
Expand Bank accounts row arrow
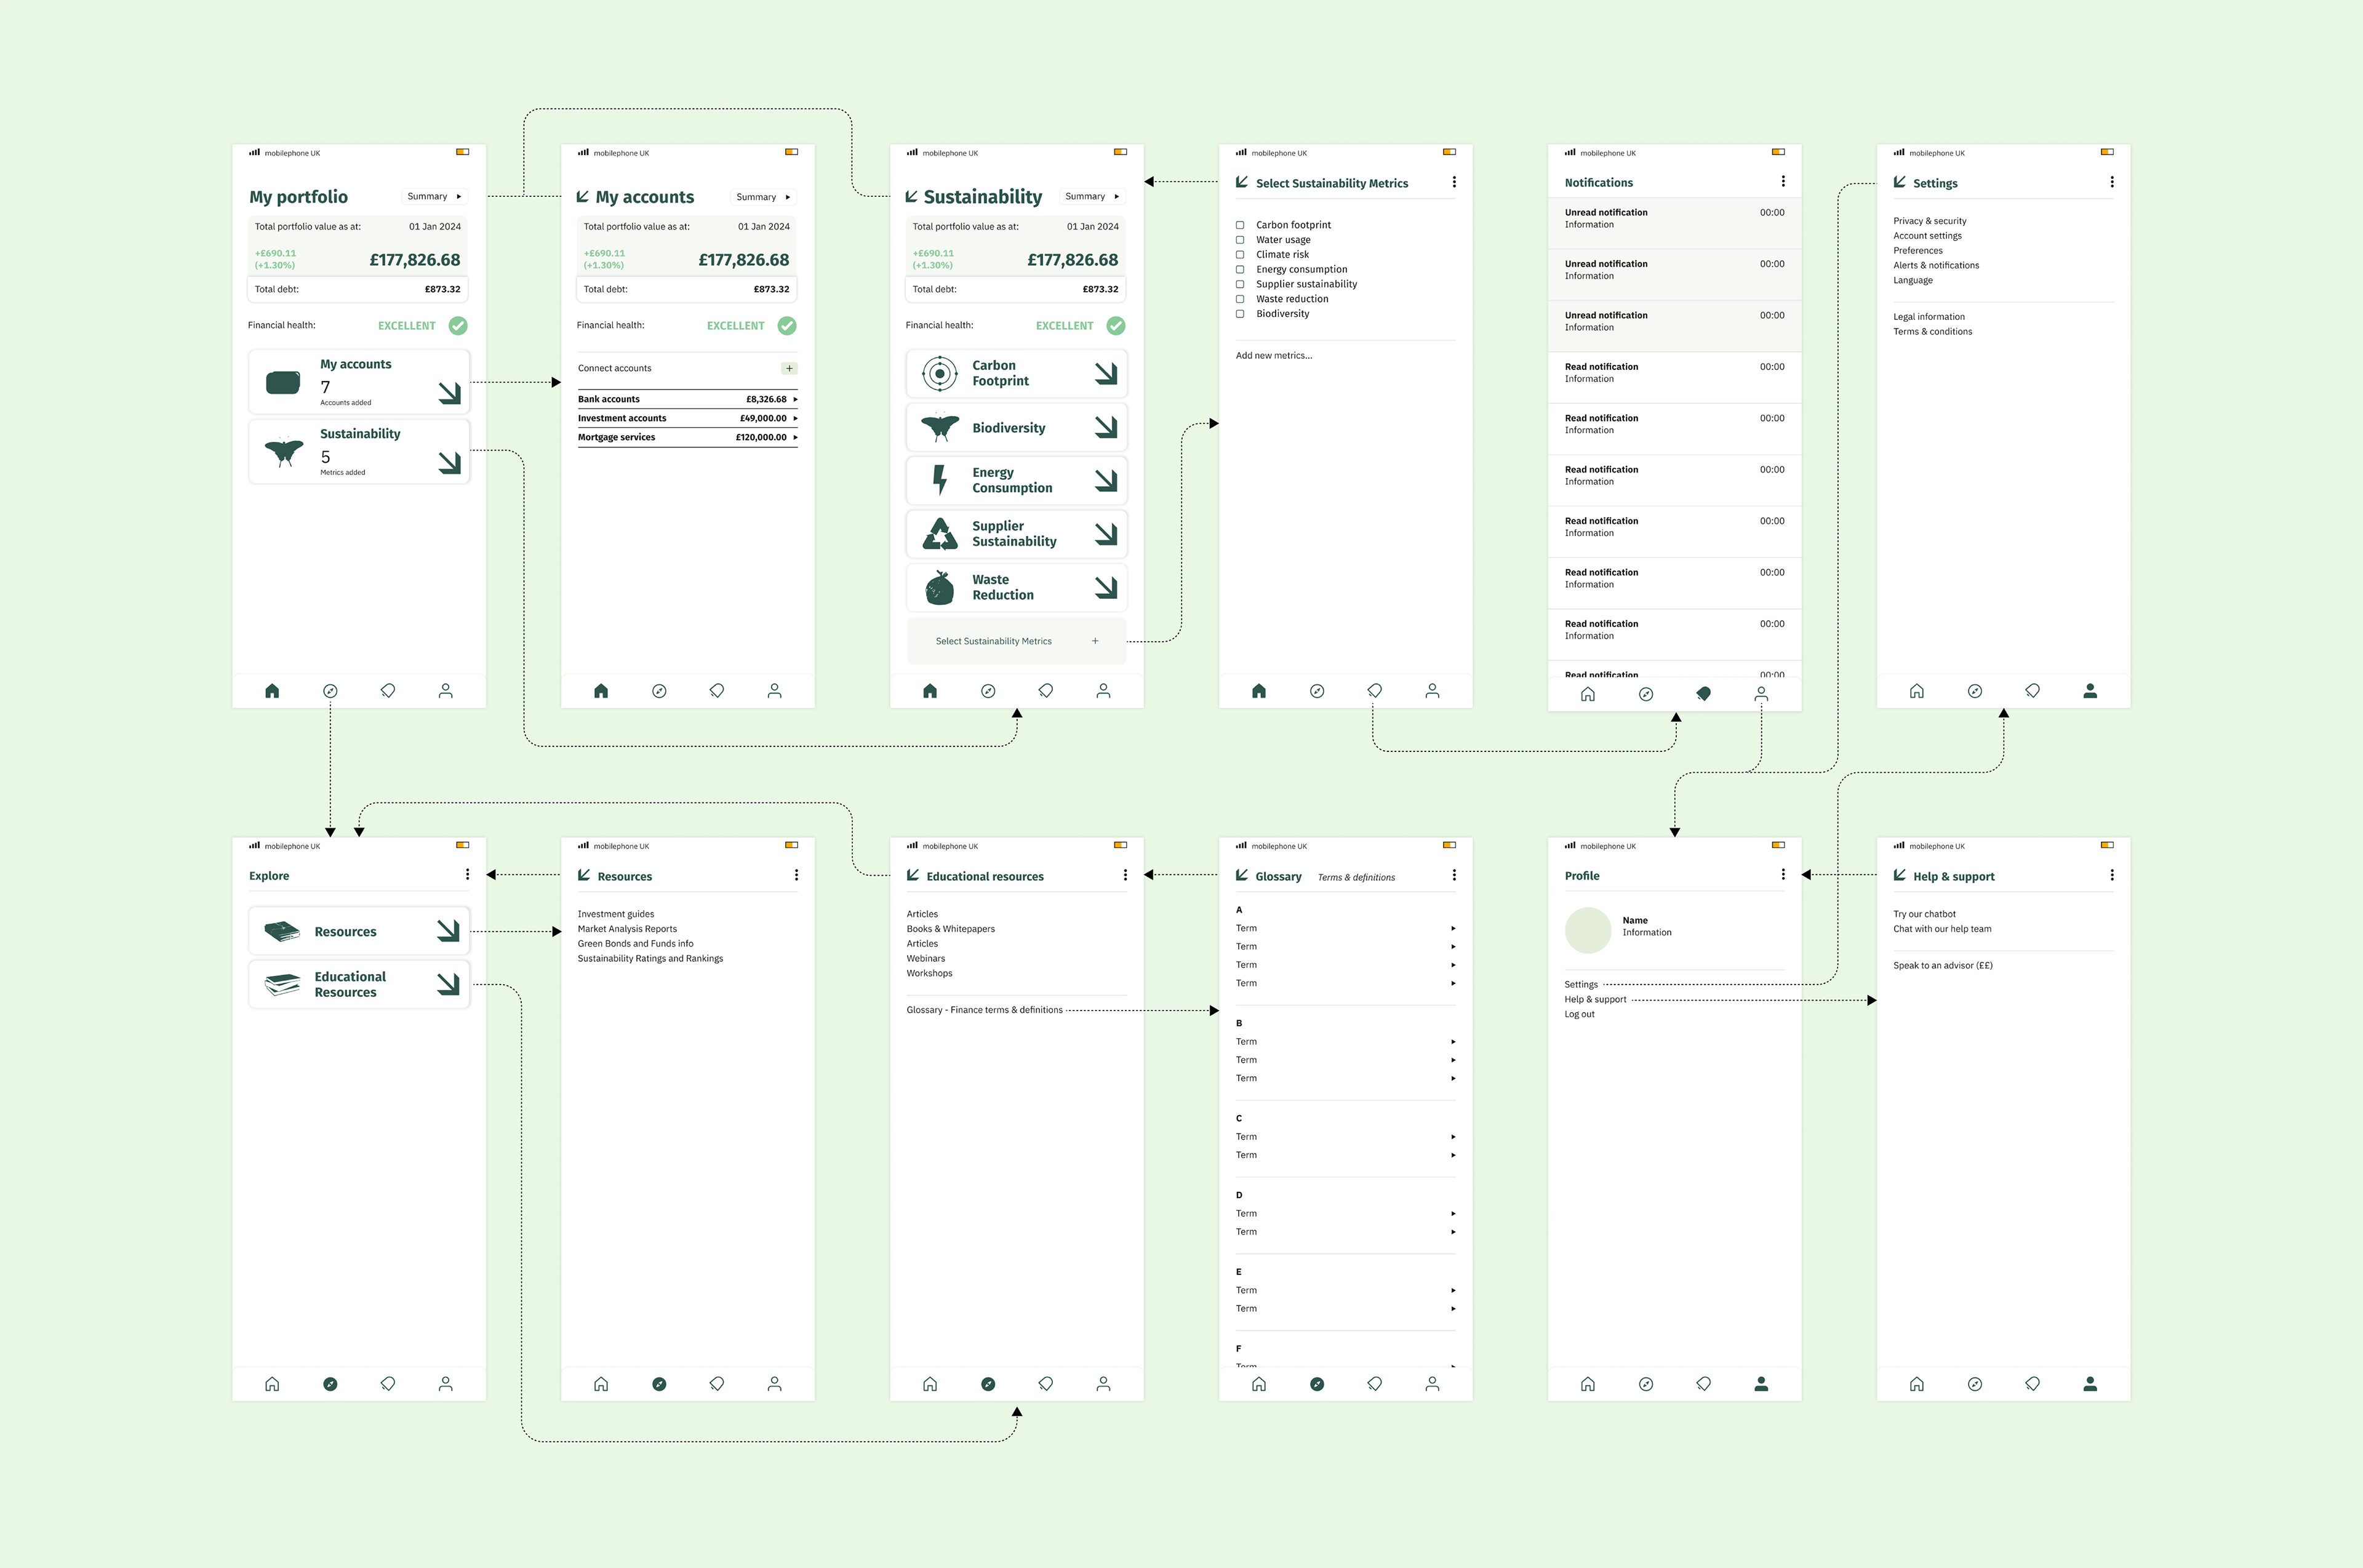click(x=795, y=399)
